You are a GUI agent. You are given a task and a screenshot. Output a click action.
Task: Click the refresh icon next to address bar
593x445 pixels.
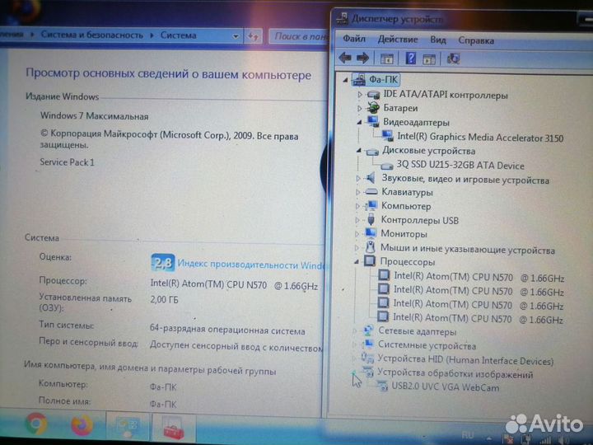point(253,36)
